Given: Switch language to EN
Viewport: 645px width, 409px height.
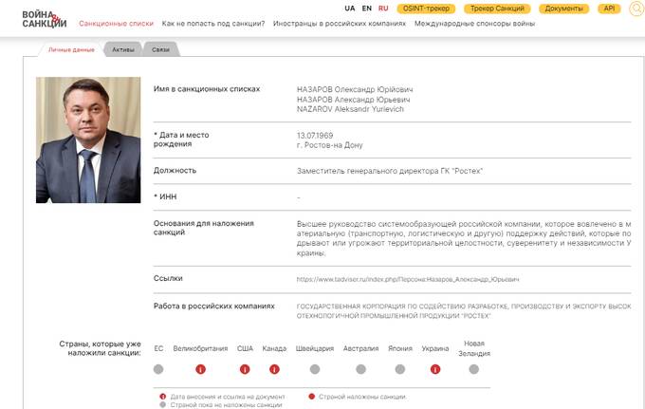Looking at the screenshot, I should point(366,9).
